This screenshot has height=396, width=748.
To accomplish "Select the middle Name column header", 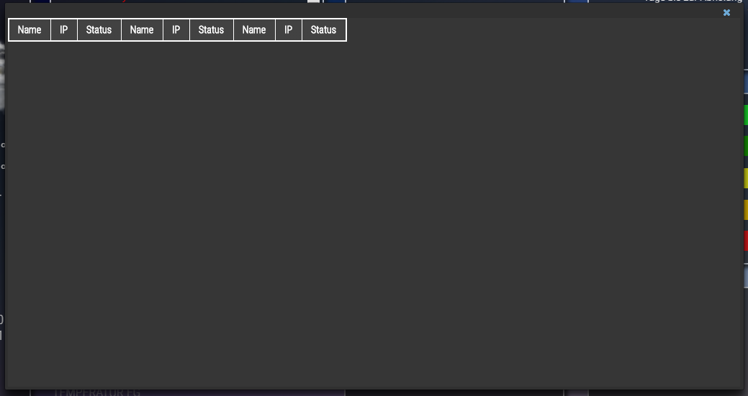I will pyautogui.click(x=142, y=30).
